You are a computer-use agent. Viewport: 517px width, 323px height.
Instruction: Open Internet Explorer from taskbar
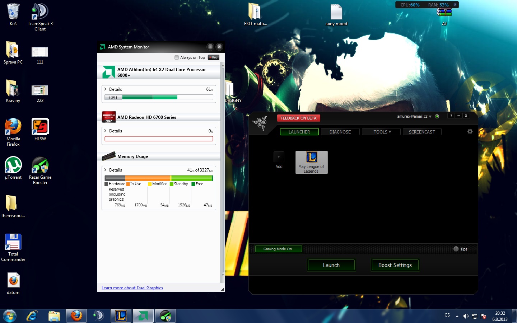(x=32, y=316)
